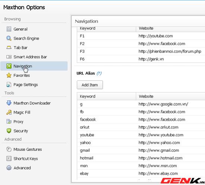Open the General options page
The image size is (205, 185).
point(20,29)
